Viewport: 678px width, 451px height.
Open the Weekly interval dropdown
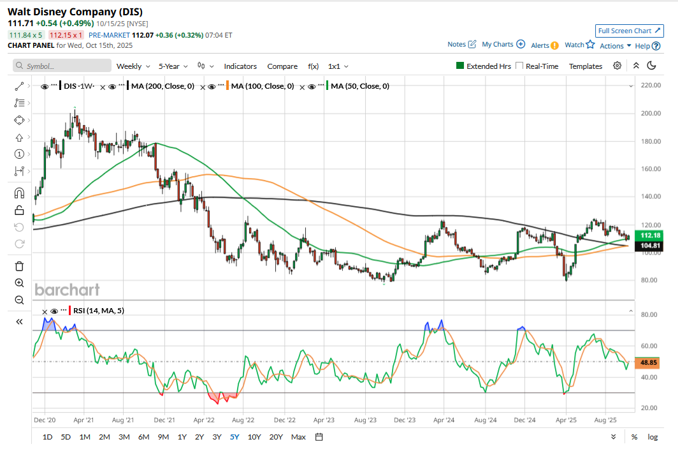point(133,66)
